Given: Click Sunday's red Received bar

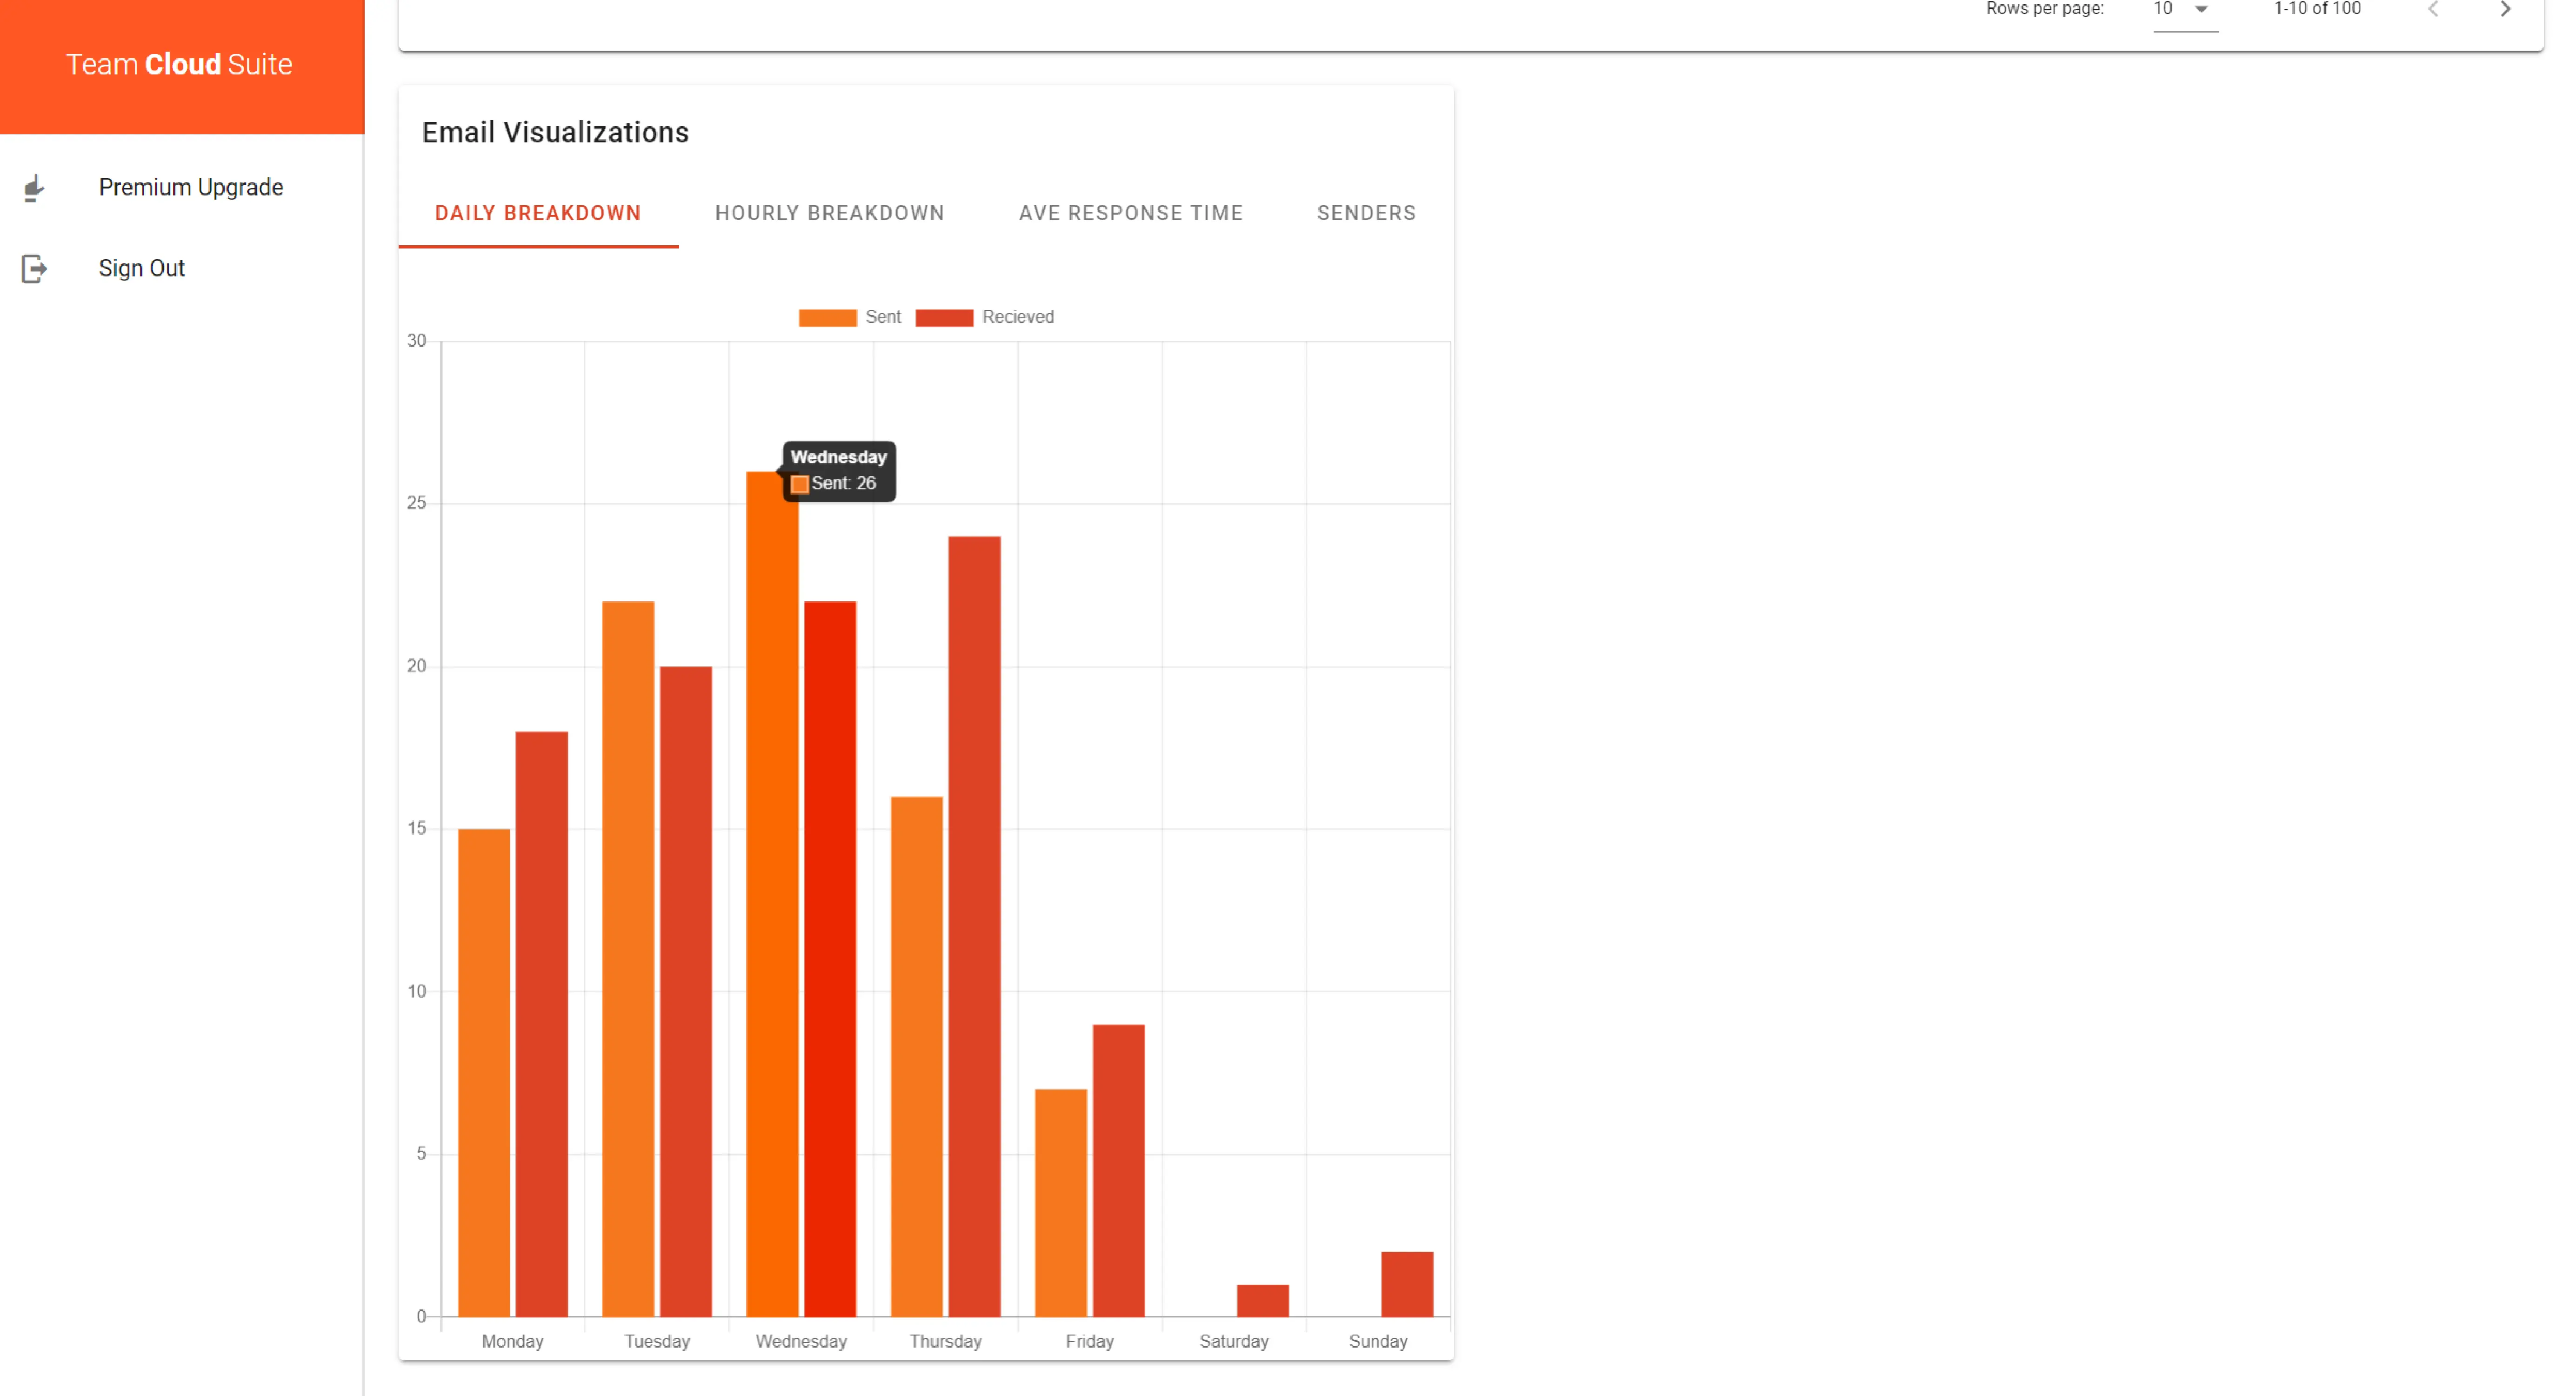Looking at the screenshot, I should (x=1407, y=1284).
